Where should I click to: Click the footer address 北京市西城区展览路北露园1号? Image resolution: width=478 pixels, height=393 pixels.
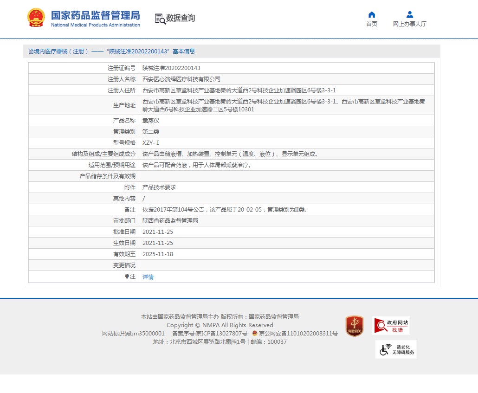click(207, 342)
